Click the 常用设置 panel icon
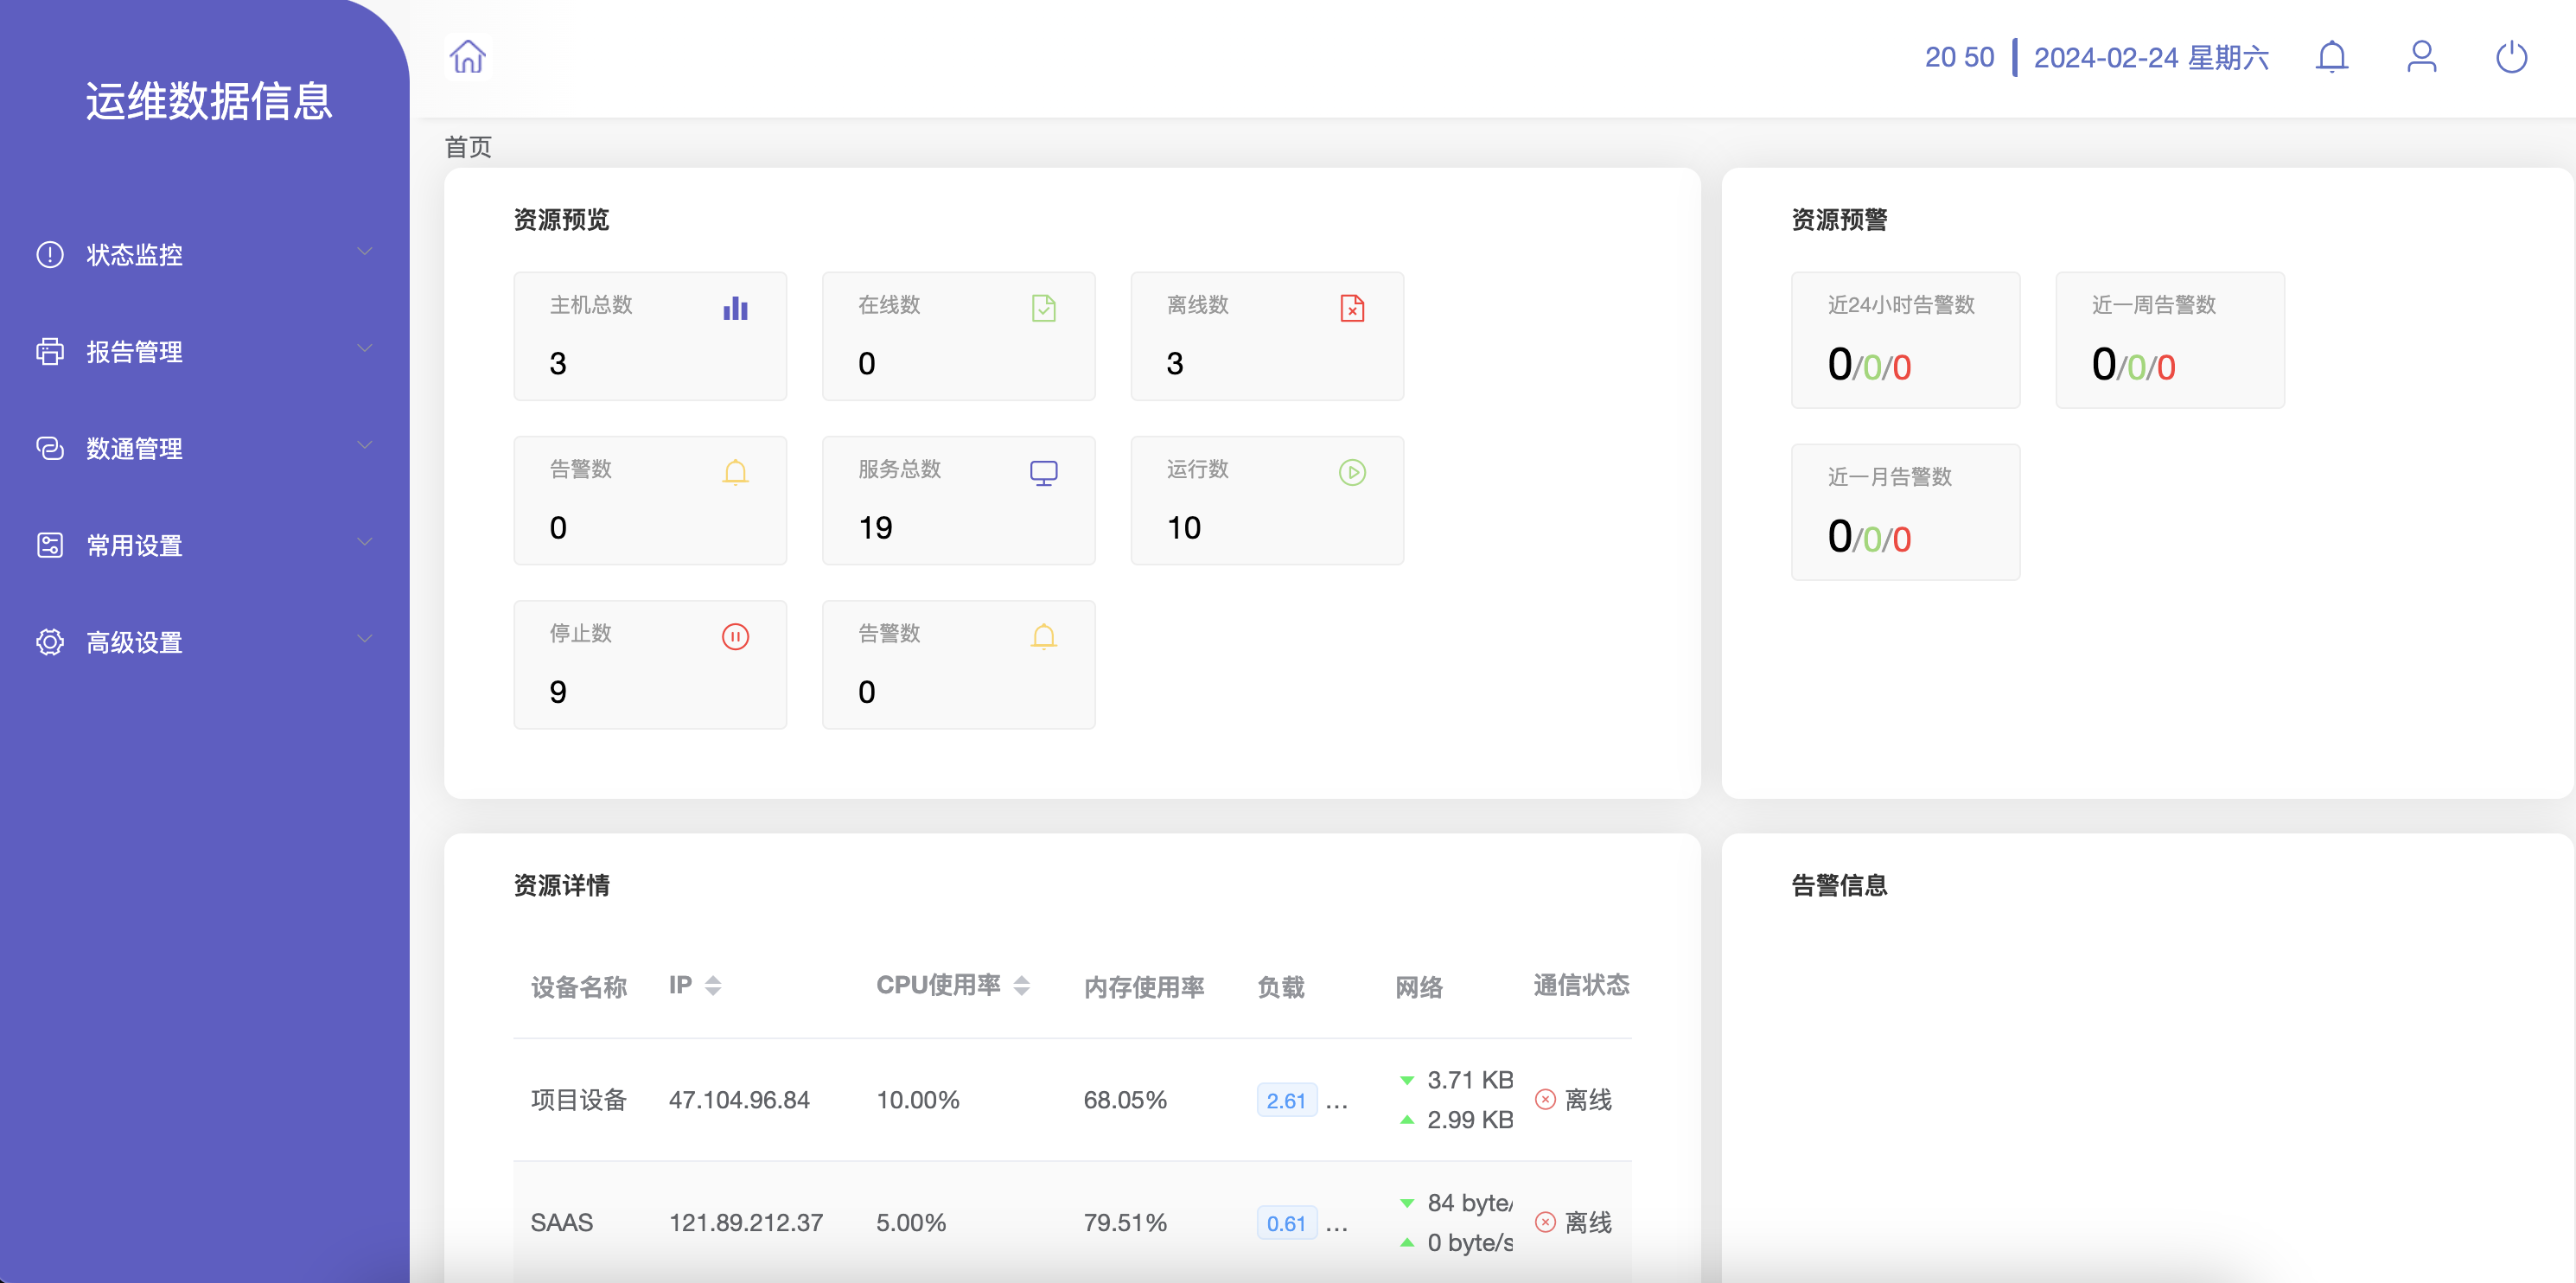This screenshot has height=1283, width=2576. [x=50, y=545]
